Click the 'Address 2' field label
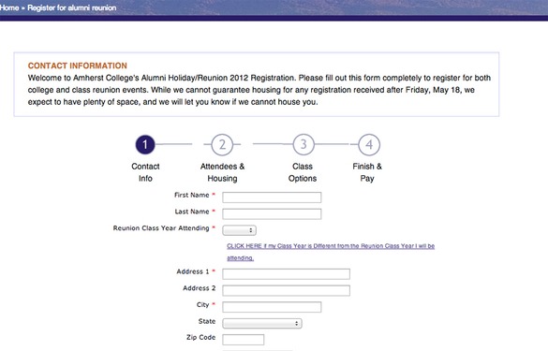The image size is (548, 351). pos(200,288)
